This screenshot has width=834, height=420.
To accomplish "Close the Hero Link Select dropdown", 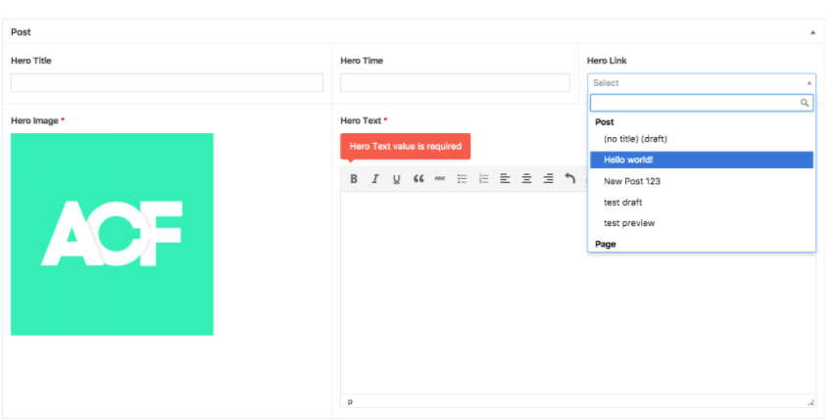I will point(702,83).
